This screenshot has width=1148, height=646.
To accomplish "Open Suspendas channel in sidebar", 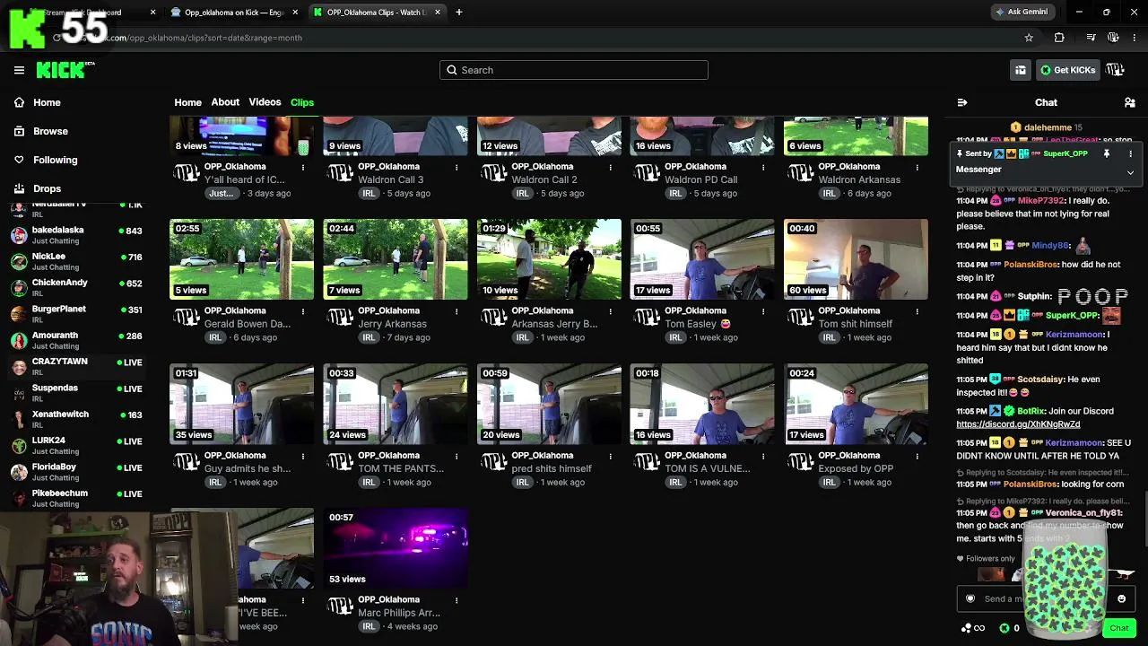I will (77, 393).
